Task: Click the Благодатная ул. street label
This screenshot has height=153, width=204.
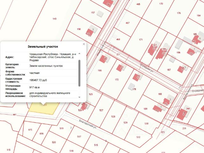Action: 88,124
